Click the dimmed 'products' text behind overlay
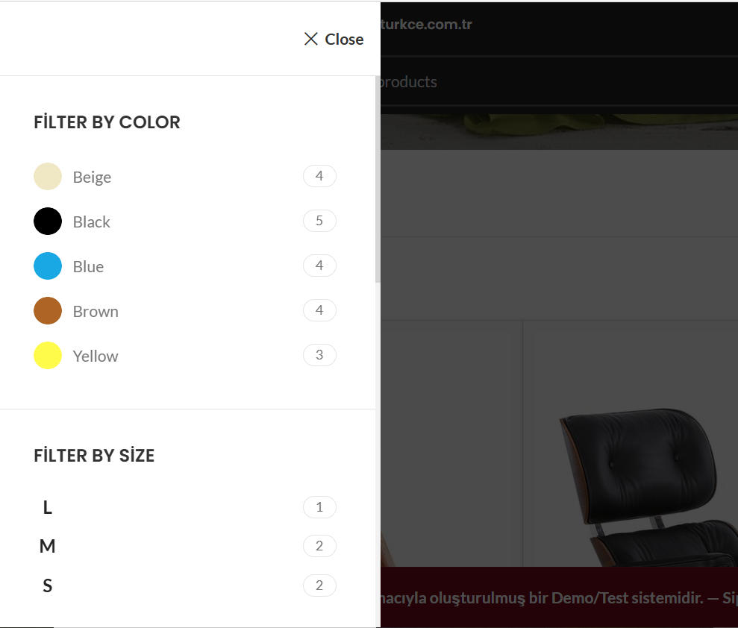 pos(408,82)
